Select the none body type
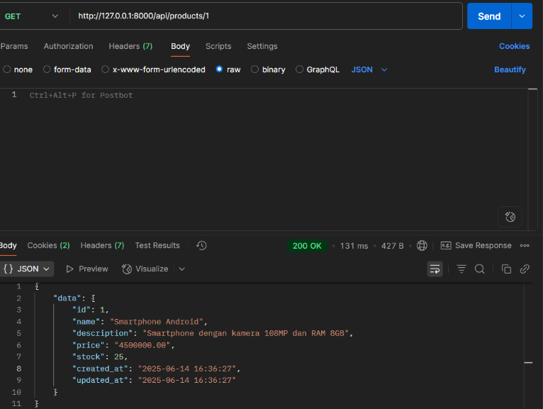The height and width of the screenshot is (409, 543). coord(7,69)
